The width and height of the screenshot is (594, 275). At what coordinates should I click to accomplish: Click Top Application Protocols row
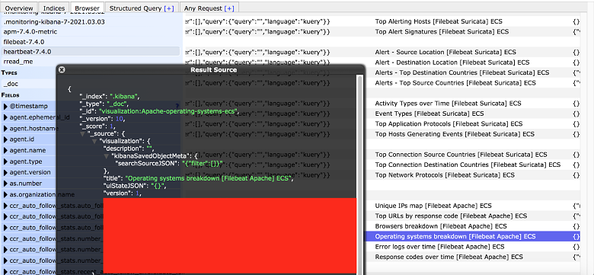tap(449, 124)
